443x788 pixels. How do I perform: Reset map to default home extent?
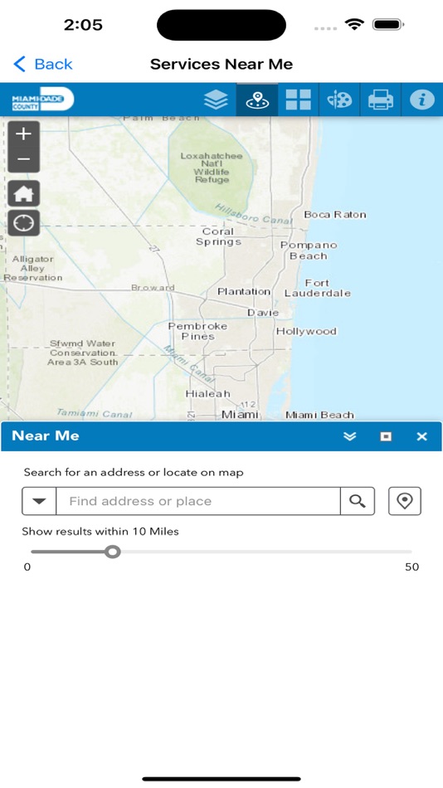23,193
